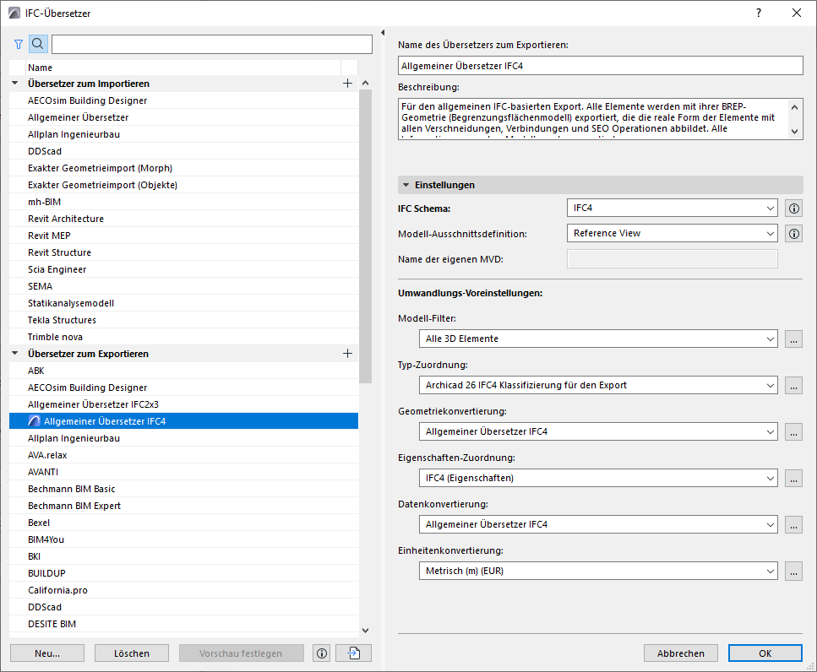Collapse Übersetzer zum Importieren group
This screenshot has width=817, height=672.
15,84
